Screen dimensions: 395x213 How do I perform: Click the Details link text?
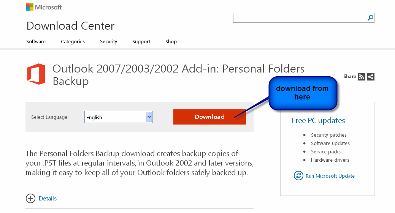(48, 199)
